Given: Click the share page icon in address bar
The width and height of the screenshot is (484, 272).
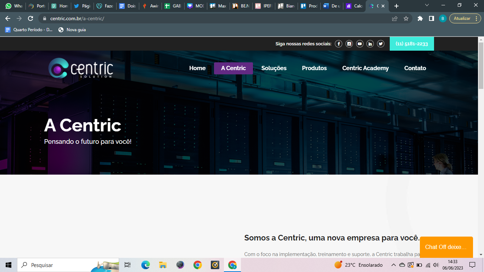Looking at the screenshot, I should pos(395,18).
